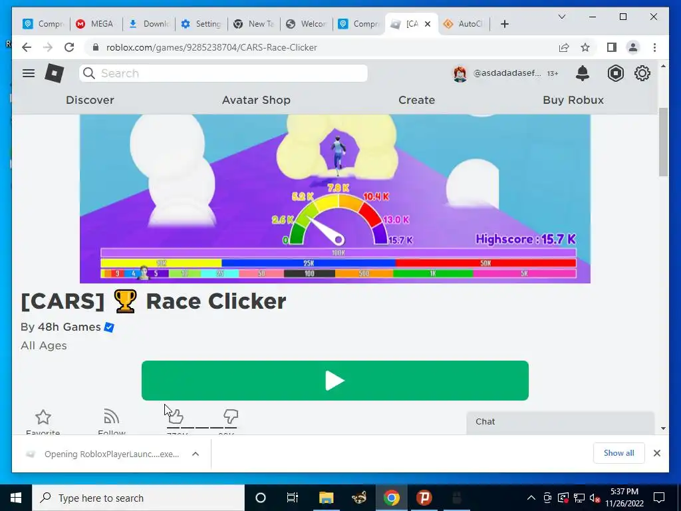Open the raccoon app in taskbar
The height and width of the screenshot is (511, 681).
tap(358, 498)
